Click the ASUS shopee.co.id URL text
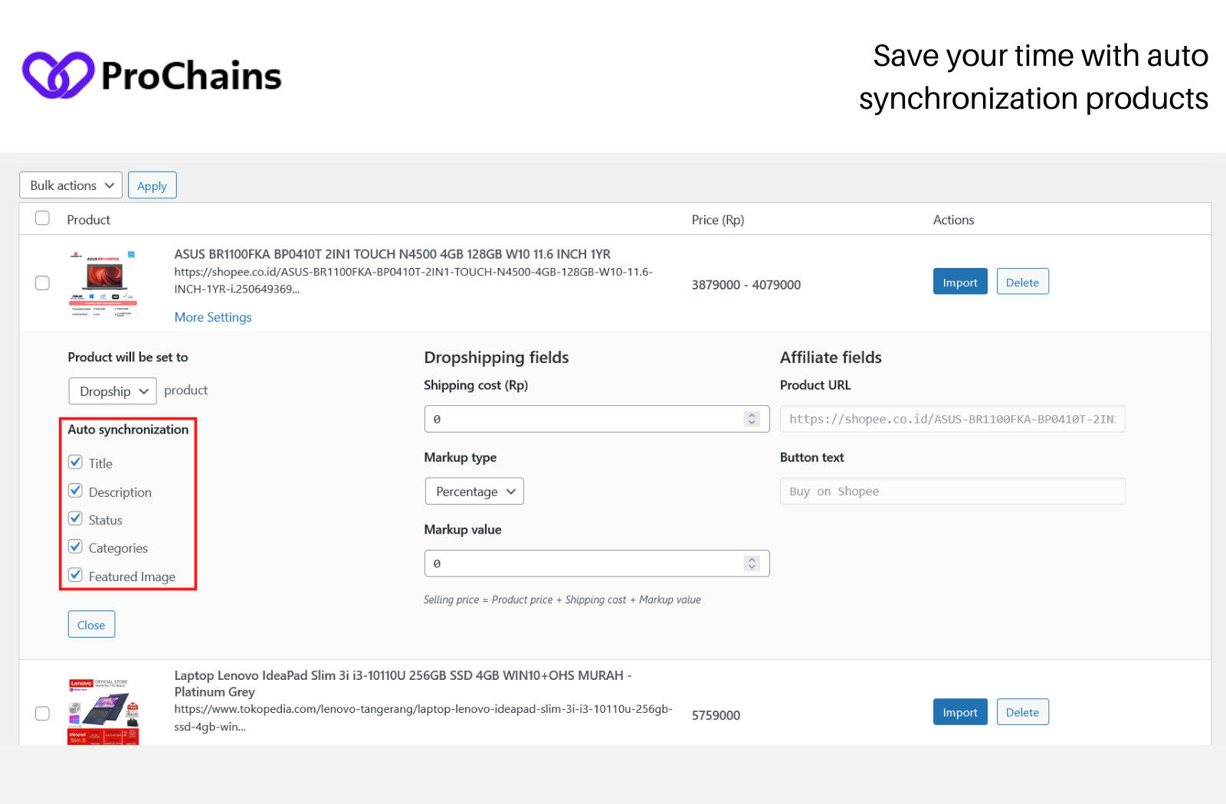This screenshot has height=804, width=1226. pyautogui.click(x=413, y=280)
